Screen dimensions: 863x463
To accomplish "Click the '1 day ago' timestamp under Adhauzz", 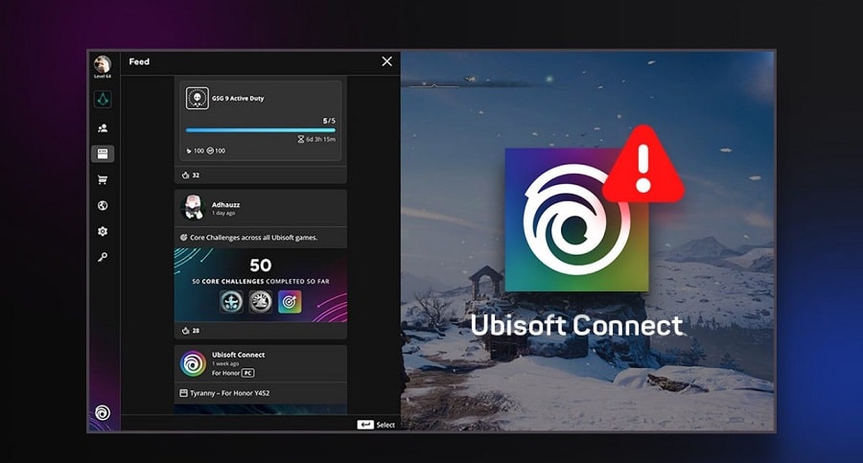I will pos(223,213).
